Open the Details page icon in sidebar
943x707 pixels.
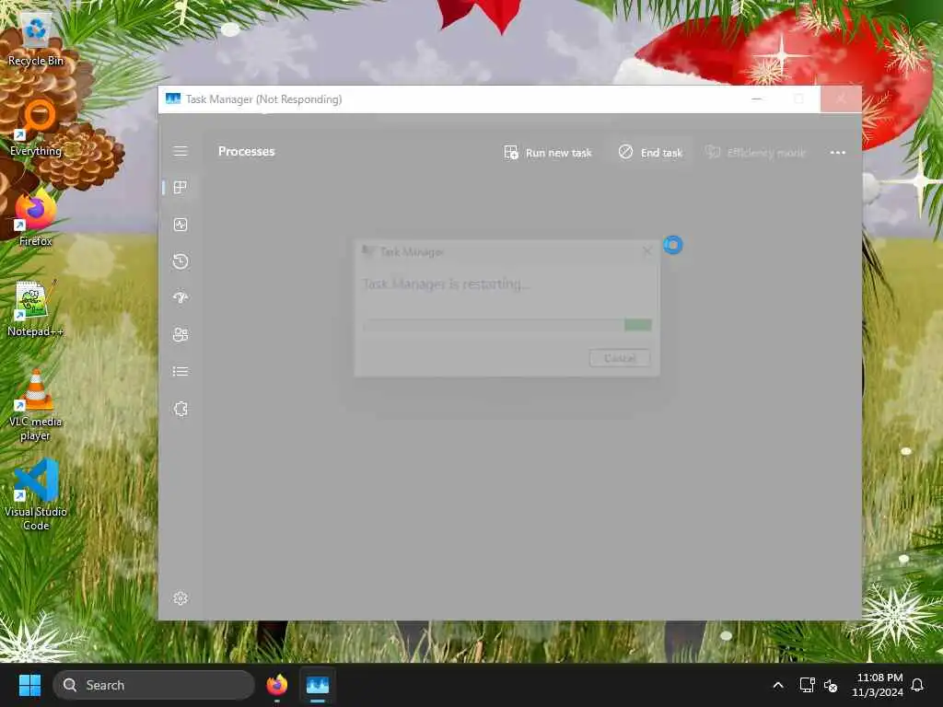tap(180, 372)
